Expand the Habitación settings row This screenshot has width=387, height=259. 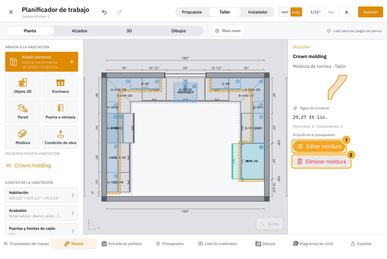[42, 195]
